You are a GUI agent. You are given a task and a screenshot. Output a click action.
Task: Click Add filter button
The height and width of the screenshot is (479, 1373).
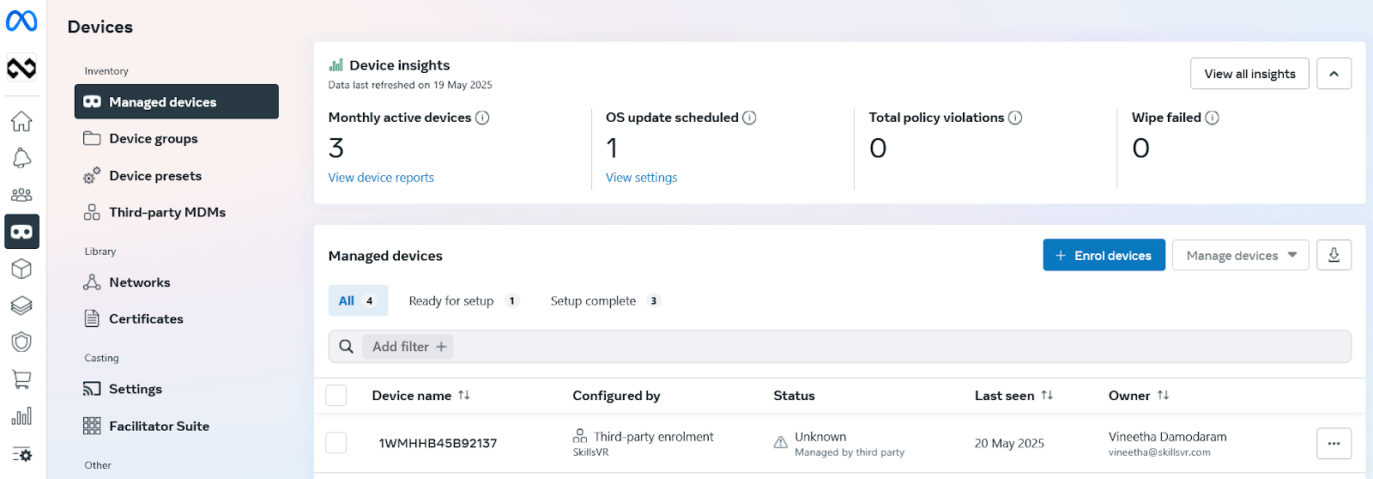pyautogui.click(x=408, y=347)
